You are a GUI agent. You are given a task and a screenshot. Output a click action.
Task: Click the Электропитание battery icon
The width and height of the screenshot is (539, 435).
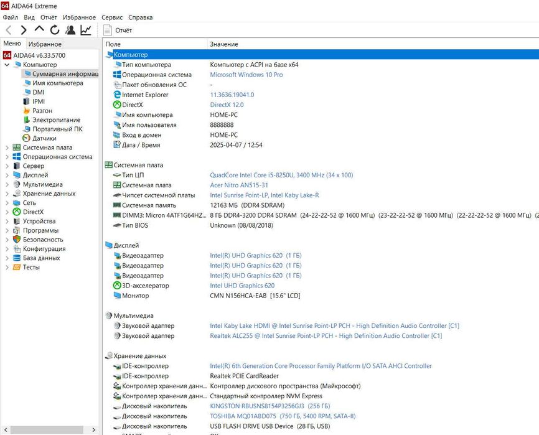(x=27, y=119)
